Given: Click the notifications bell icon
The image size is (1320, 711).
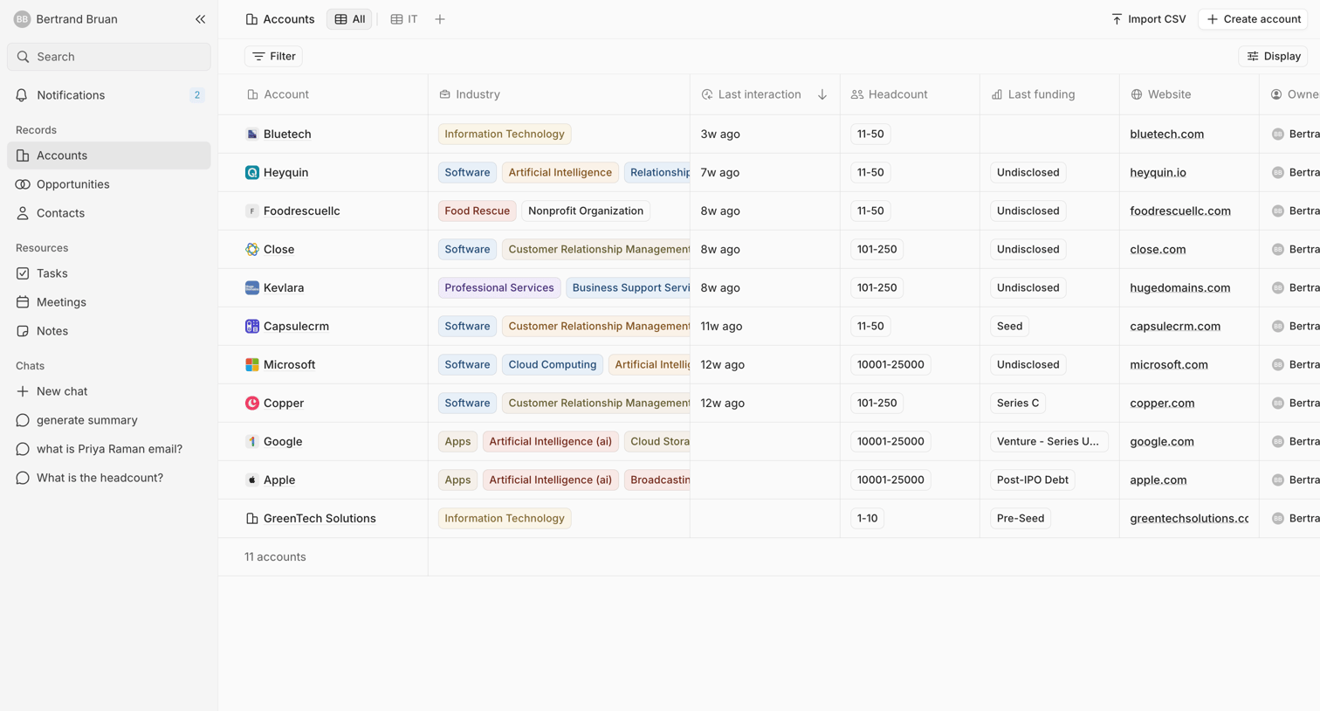Looking at the screenshot, I should click(22, 95).
